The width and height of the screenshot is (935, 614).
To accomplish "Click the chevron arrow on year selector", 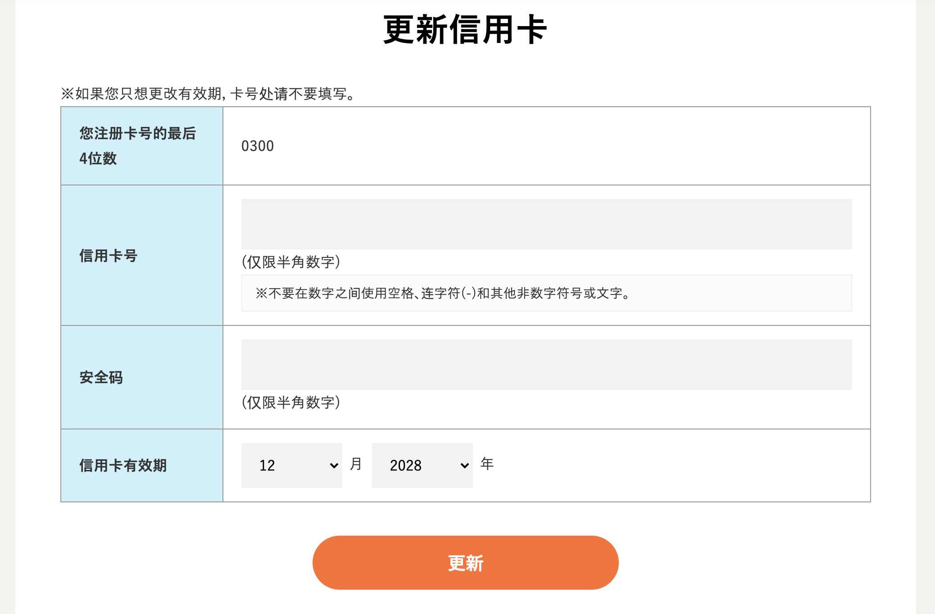I will [464, 465].
